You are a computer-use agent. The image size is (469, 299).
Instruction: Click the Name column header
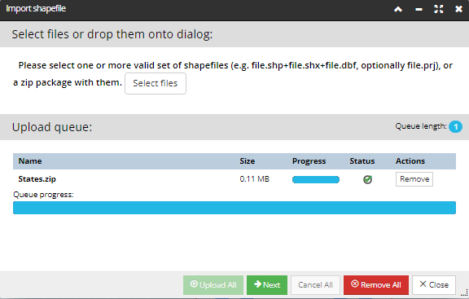tap(30, 161)
